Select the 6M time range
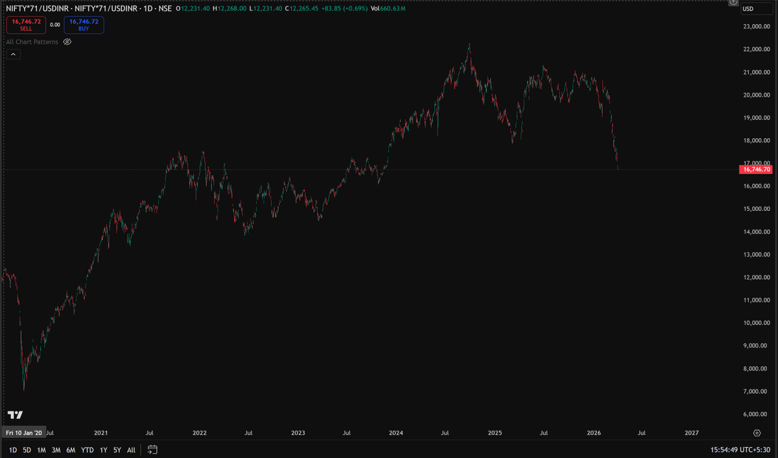 (71, 450)
